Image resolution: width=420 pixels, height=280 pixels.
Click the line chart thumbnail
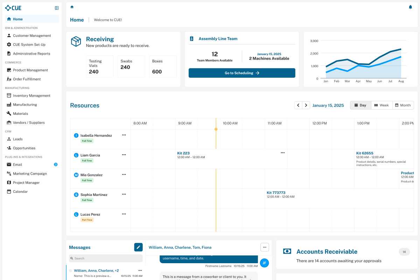[x=360, y=59]
